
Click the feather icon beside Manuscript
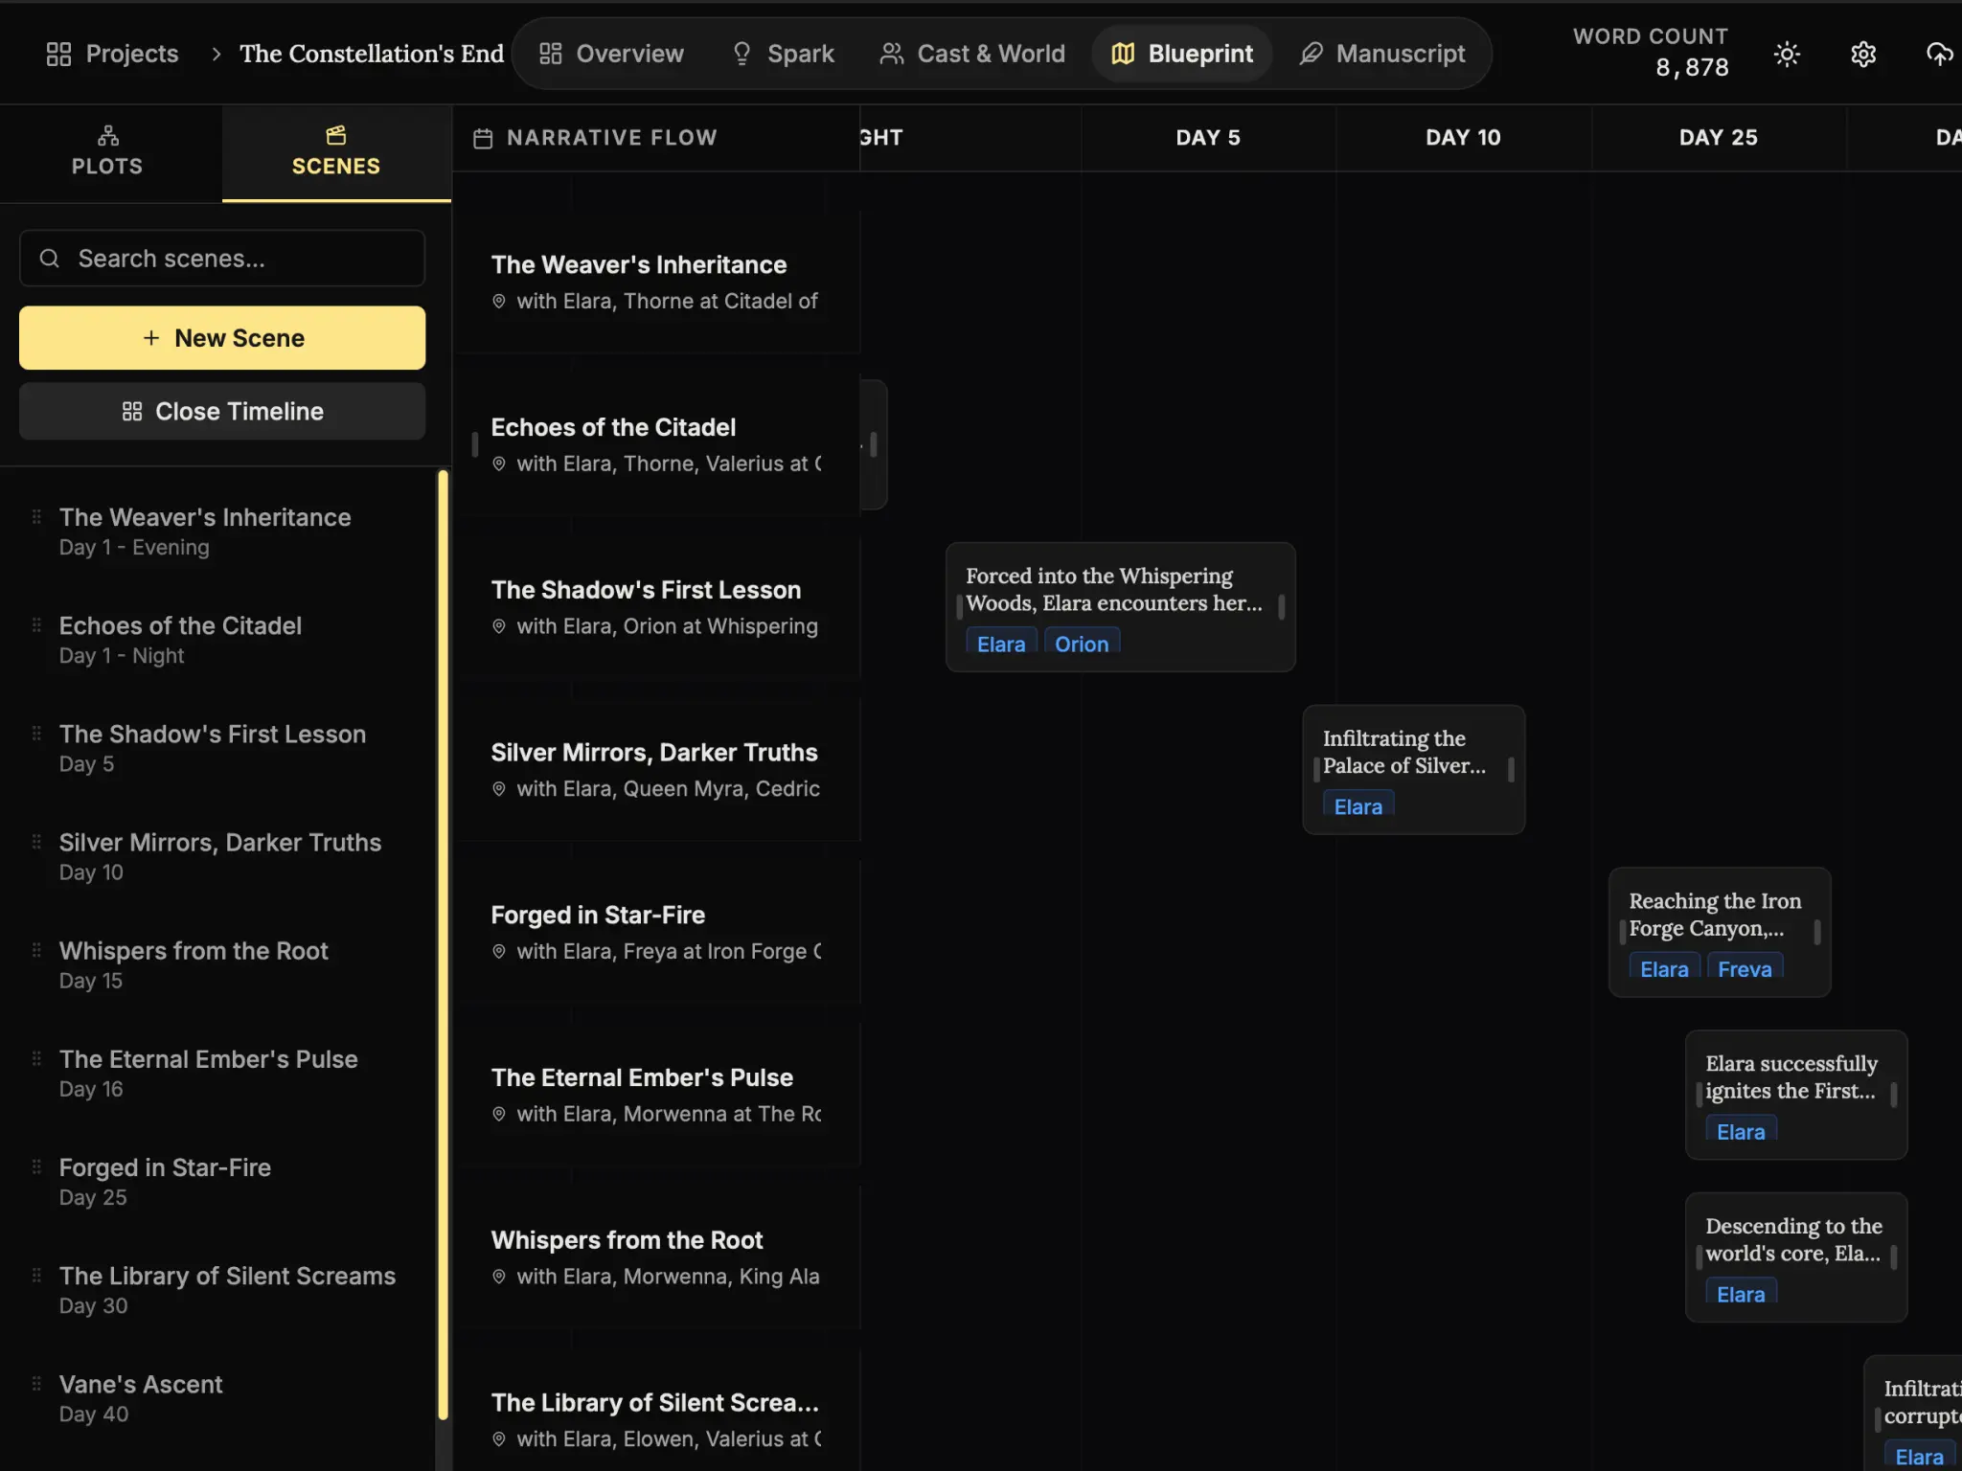1311,54
